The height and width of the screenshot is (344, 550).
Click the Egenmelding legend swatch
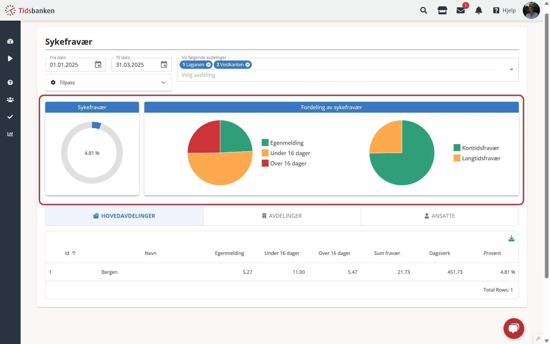point(265,142)
